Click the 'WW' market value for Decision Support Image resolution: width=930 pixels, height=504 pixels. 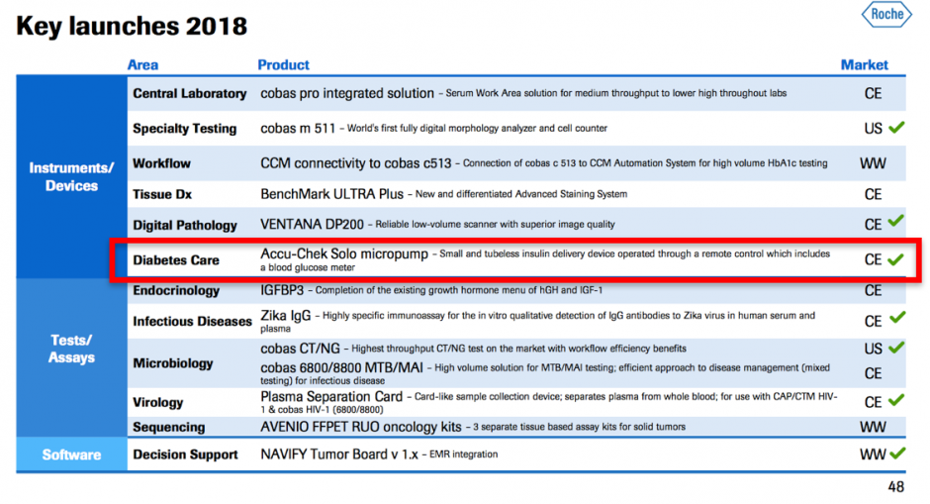click(x=873, y=454)
